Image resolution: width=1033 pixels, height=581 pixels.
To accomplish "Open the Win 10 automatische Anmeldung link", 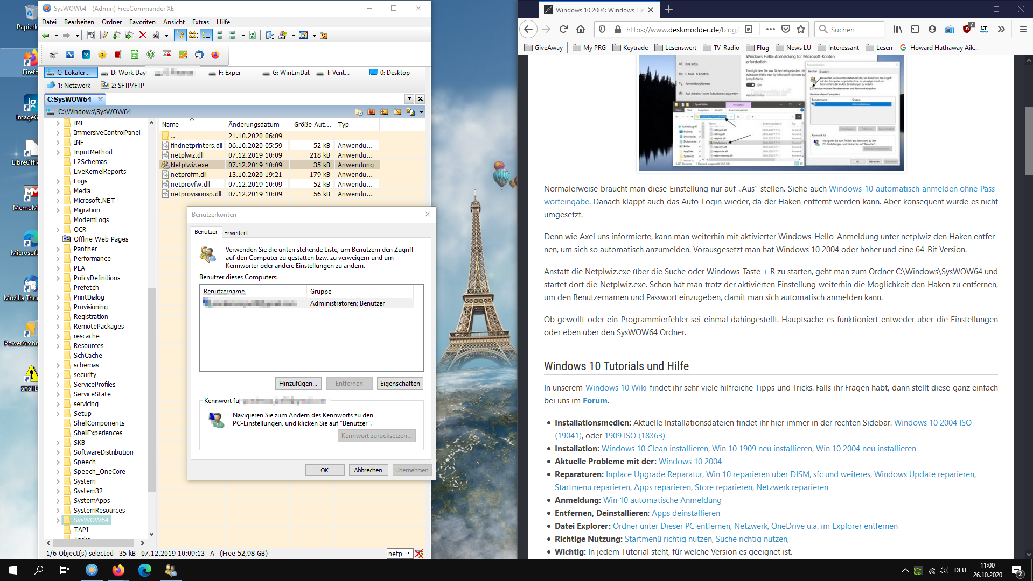I will [662, 500].
